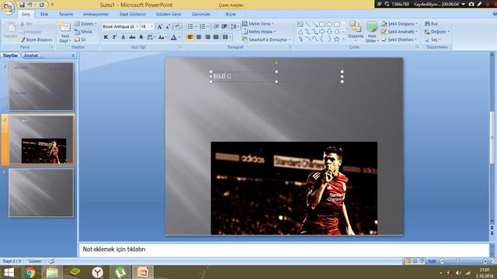Open the change case (Aa) dropdown
Image resolution: width=497 pixels, height=279 pixels.
162,37
